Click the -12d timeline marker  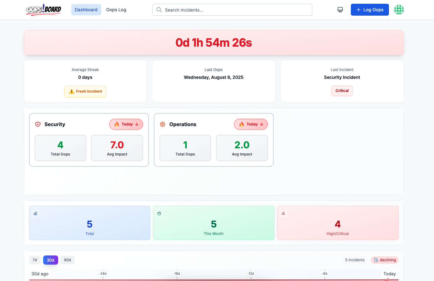tap(251, 273)
